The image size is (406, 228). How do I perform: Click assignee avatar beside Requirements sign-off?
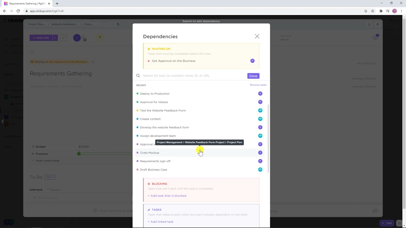(x=260, y=161)
